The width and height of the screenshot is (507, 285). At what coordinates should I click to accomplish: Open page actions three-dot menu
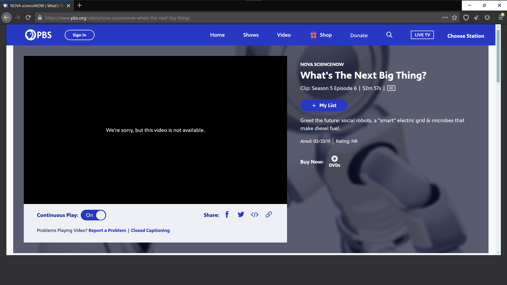(445, 18)
